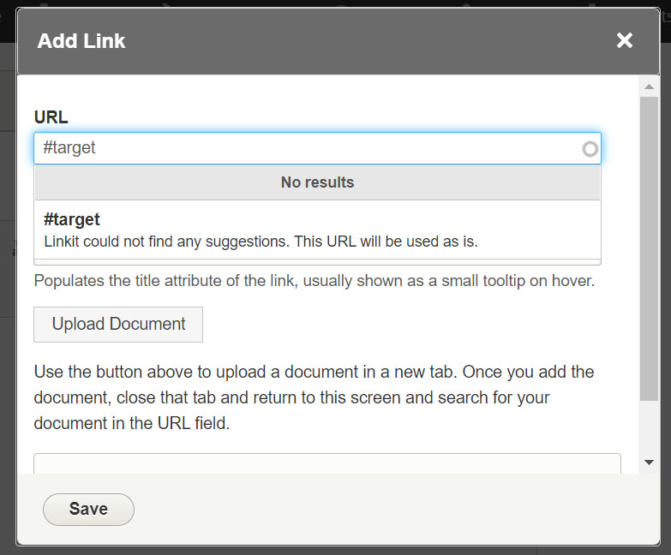
Task: Click the dialog scrollbar down arrow
Action: tap(649, 462)
